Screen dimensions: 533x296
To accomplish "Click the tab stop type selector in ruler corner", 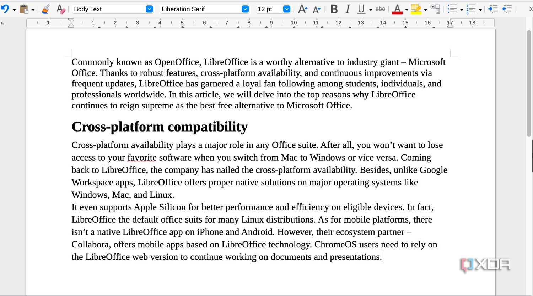I will 2,23.
